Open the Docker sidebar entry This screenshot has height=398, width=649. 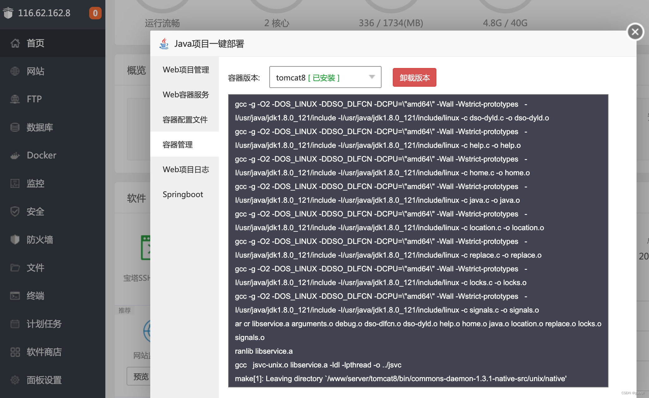click(53, 155)
